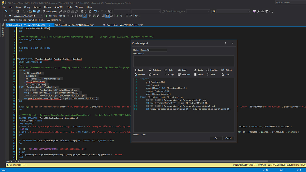Click the Go to object toolbar icon
Viewport: 306px width, 172px height.
(36, 20)
